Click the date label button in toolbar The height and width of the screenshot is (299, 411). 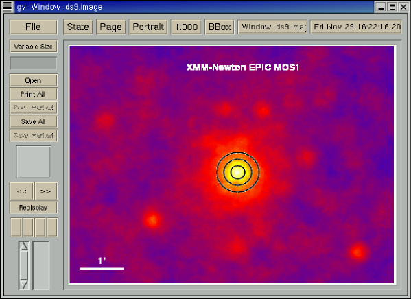tap(356, 27)
